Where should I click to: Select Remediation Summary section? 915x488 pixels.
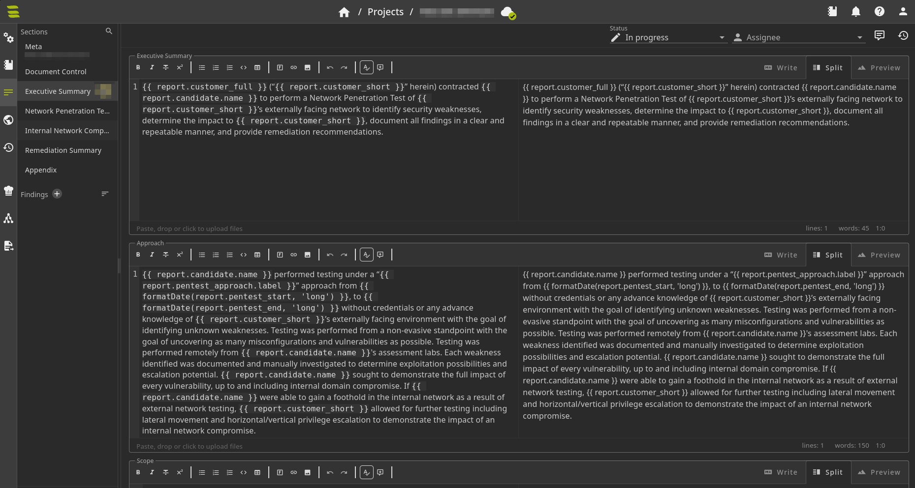point(67,150)
